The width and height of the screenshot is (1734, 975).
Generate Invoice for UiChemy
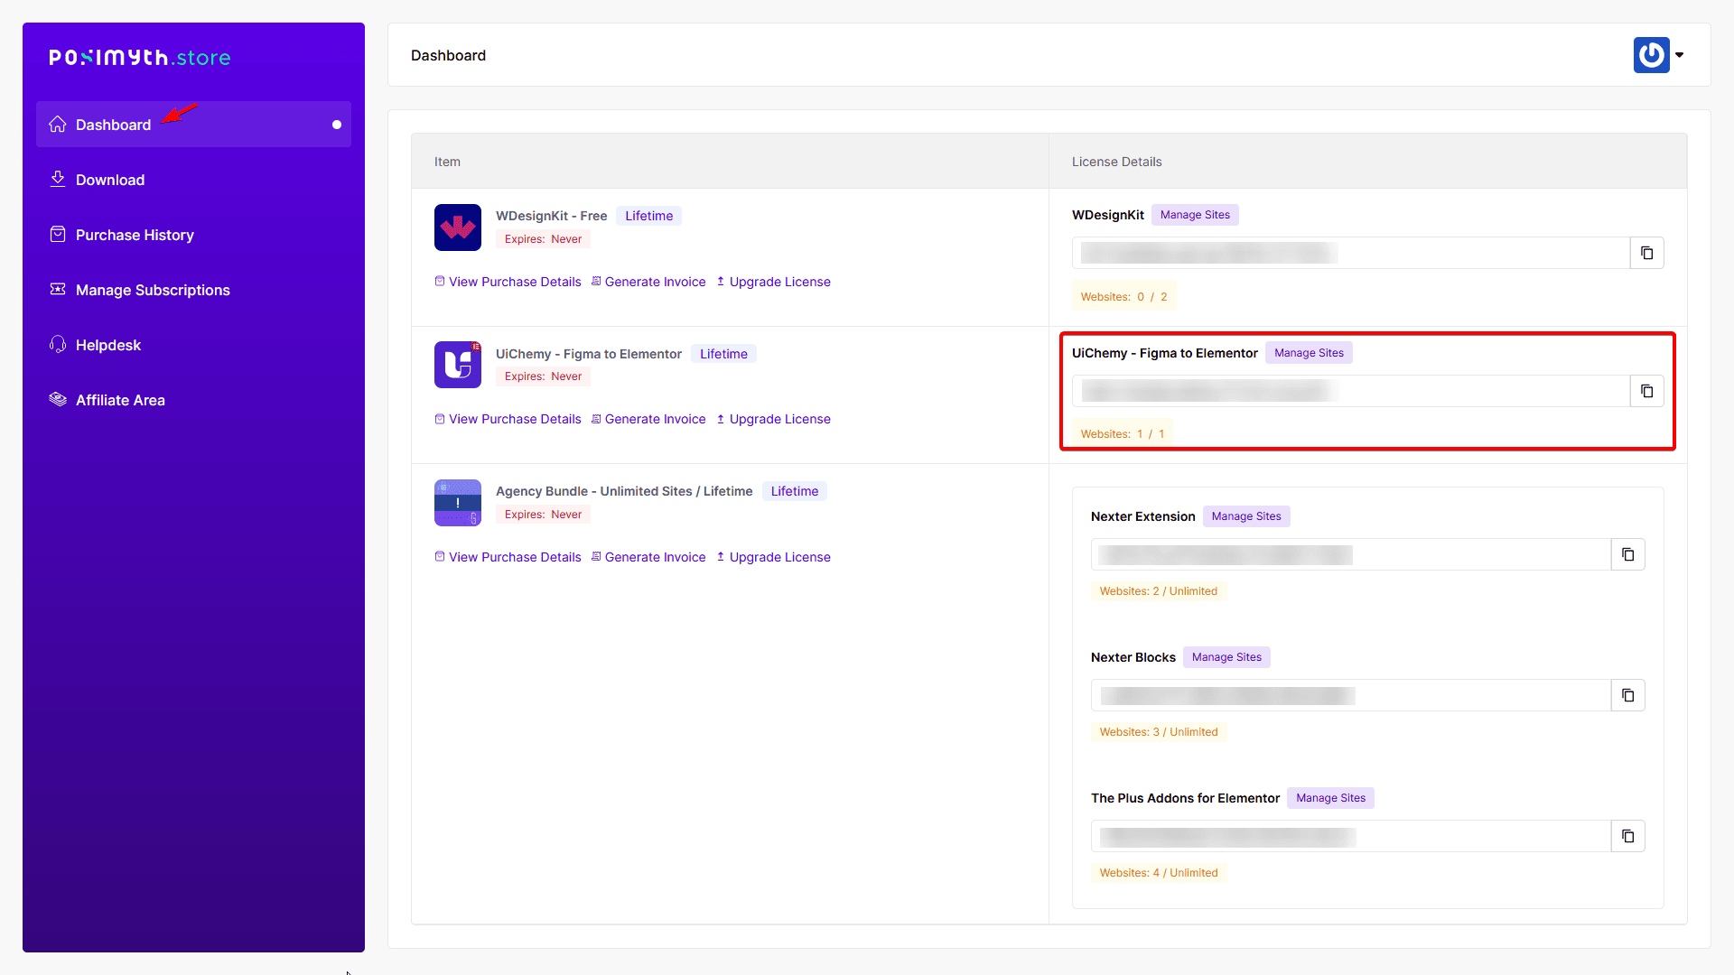pyautogui.click(x=648, y=419)
